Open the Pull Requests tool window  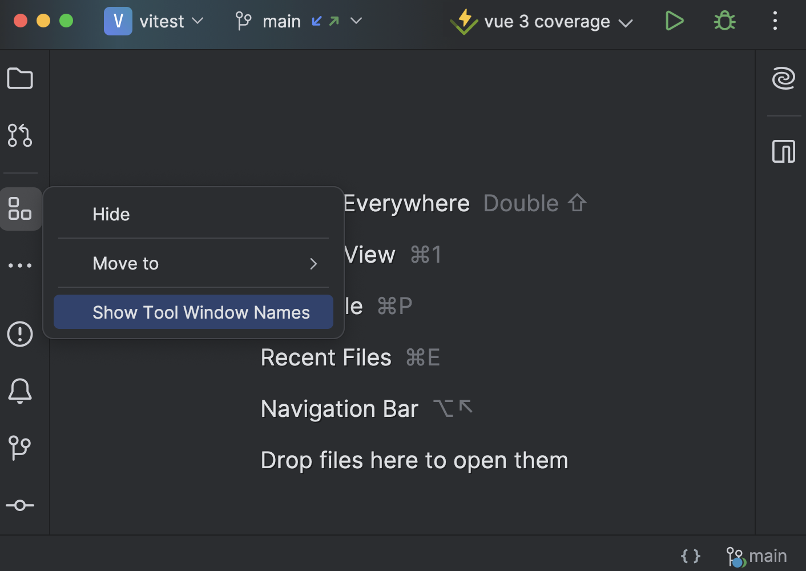pos(20,136)
